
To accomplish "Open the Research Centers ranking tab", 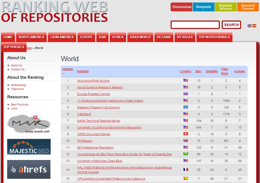I will (x=248, y=7).
